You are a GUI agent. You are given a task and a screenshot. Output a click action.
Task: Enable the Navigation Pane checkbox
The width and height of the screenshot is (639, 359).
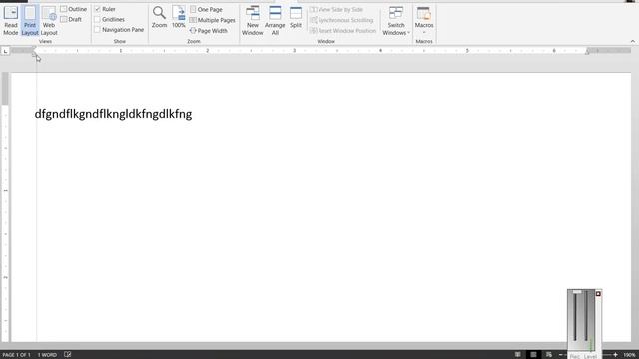tap(98, 30)
